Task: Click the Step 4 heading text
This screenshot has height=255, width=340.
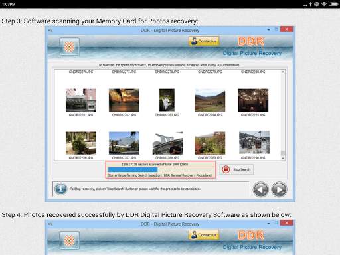Action: (146, 215)
